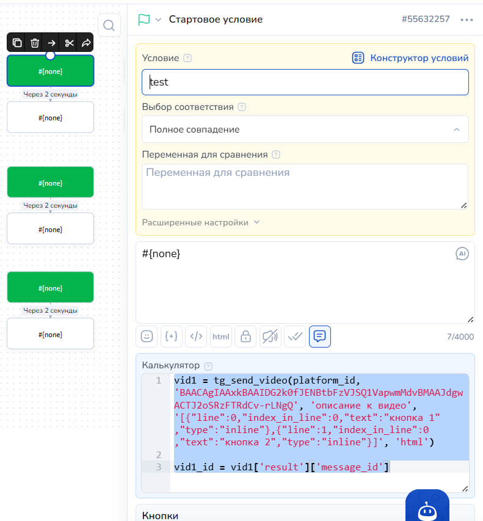Toggle the muted sound notification icon

(x=270, y=337)
